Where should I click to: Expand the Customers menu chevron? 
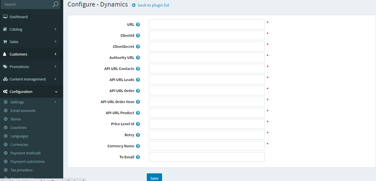56,54
